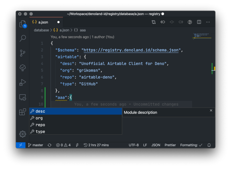Change end of line sequence LF

pos(145,145)
